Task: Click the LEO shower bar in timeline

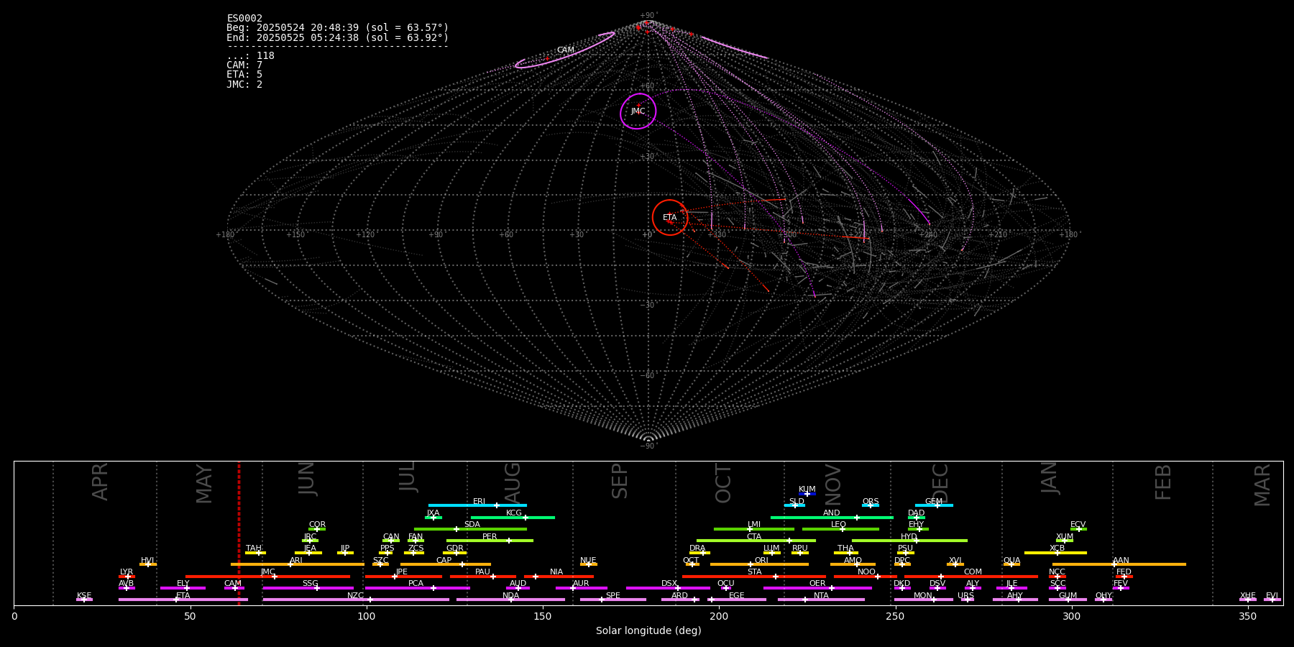Action: point(840,529)
